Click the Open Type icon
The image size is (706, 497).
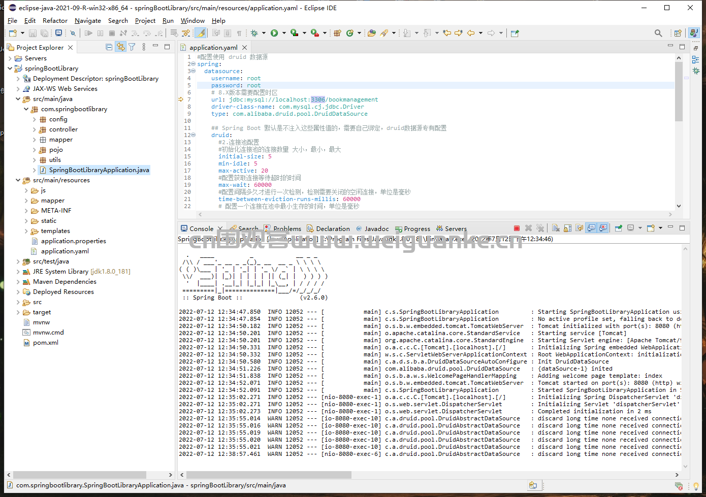(x=372, y=33)
